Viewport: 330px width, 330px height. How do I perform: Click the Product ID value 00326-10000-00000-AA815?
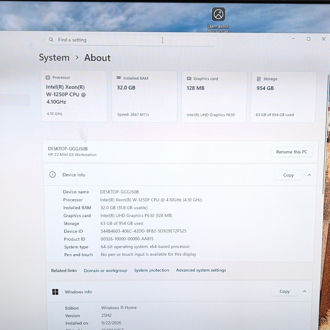tap(127, 239)
